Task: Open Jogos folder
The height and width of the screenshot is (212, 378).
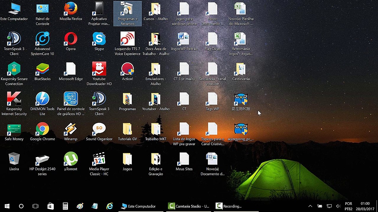Action: (127, 162)
